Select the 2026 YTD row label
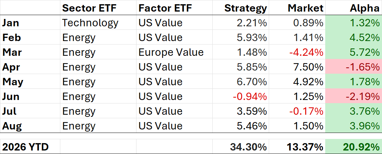 [x=25, y=147]
